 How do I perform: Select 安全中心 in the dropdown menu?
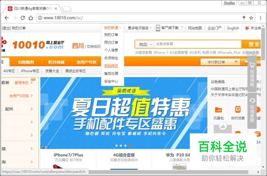tap(111, 81)
